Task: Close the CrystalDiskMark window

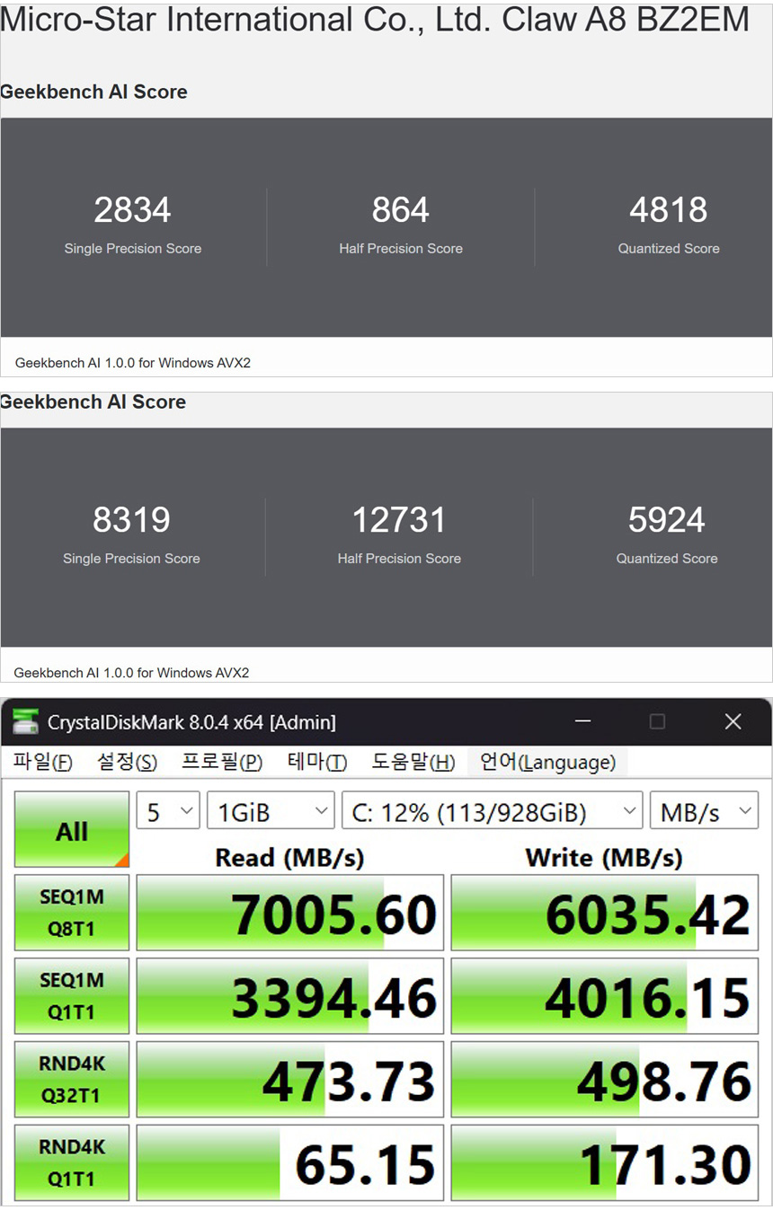Action: (x=733, y=721)
